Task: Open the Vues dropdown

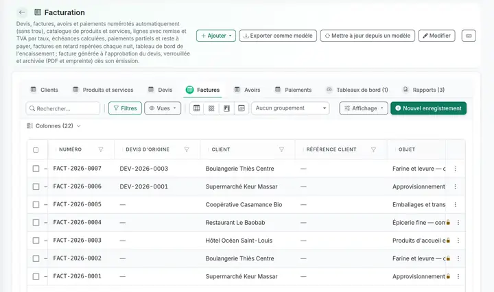Action: pos(163,108)
